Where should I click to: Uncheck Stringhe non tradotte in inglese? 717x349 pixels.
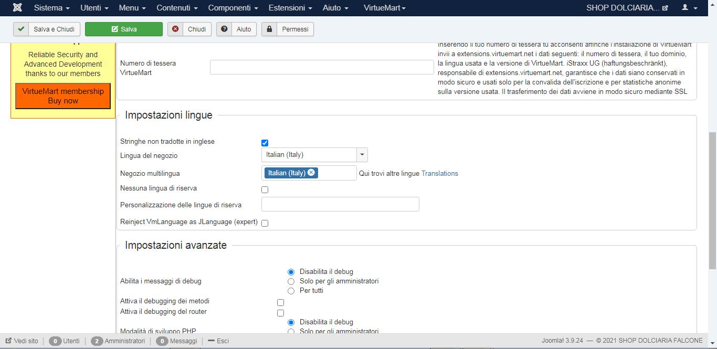[265, 143]
